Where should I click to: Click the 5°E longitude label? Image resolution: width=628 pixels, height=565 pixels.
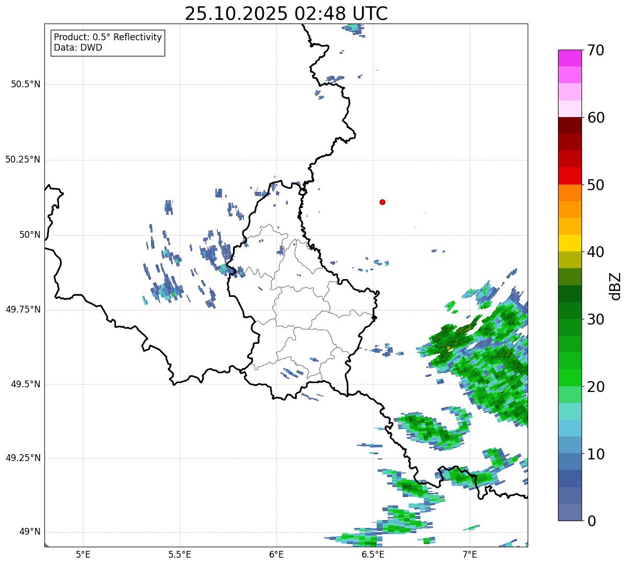point(83,554)
